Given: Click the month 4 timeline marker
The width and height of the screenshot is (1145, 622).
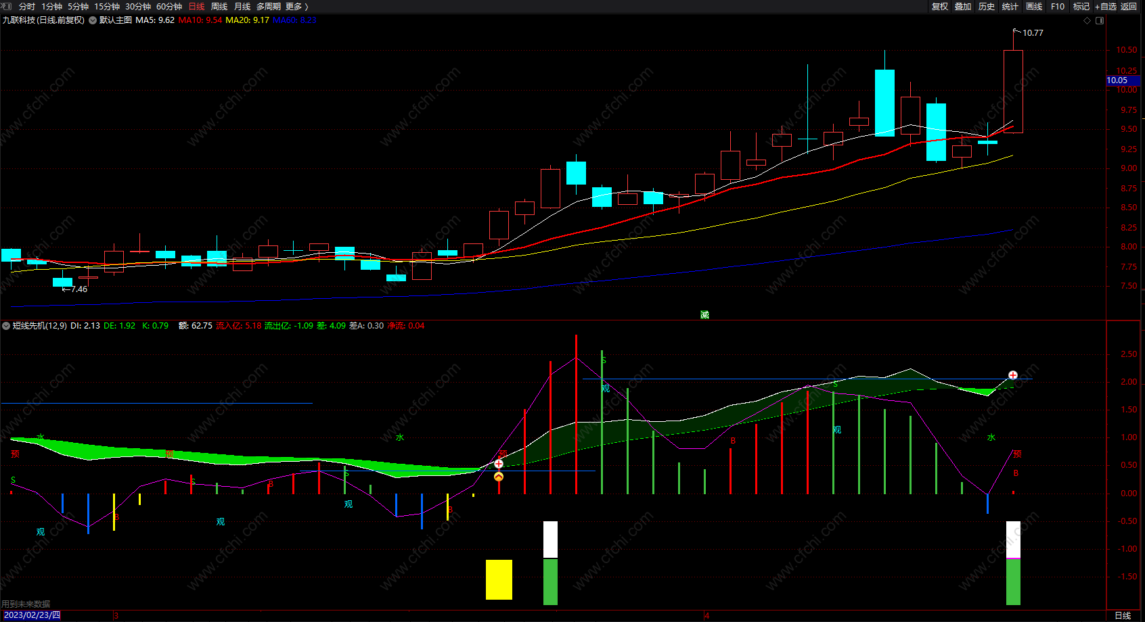Looking at the screenshot, I should point(706,616).
